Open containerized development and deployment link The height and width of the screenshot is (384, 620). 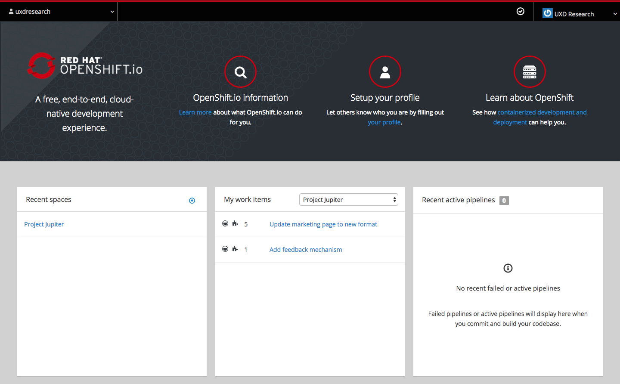pyautogui.click(x=540, y=117)
